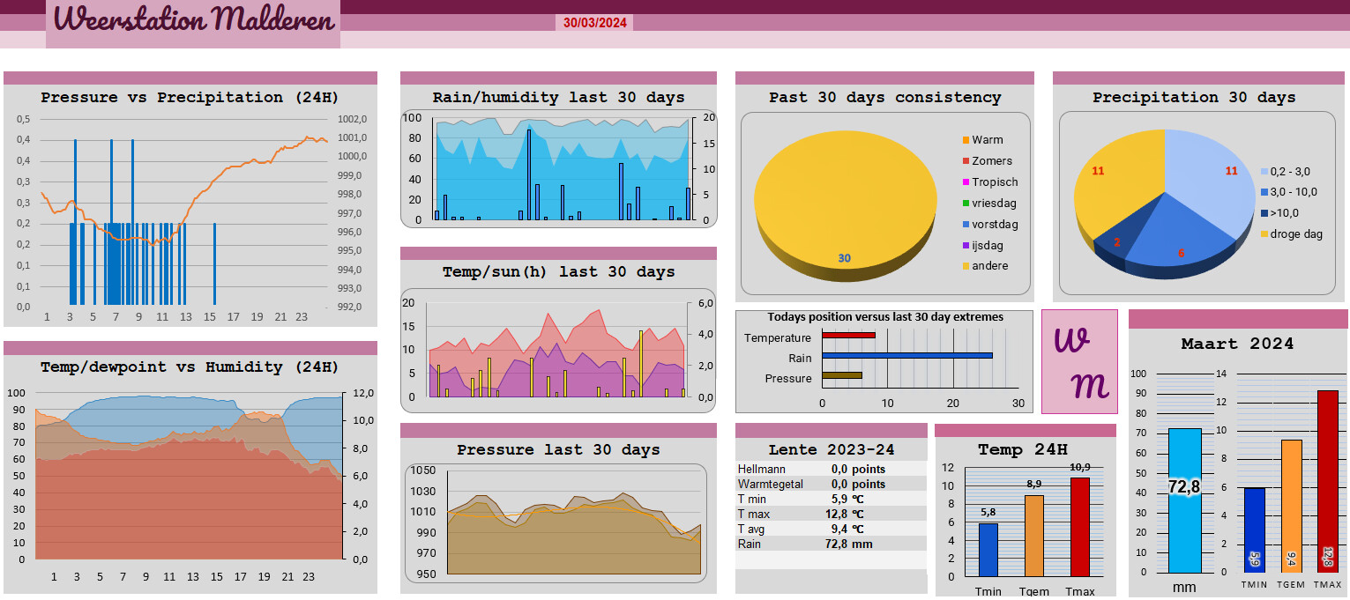Select the droge dag legend marker
The width and height of the screenshot is (1350, 600).
[x=1264, y=234]
